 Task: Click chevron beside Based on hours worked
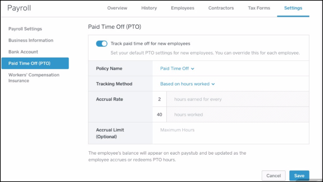[x=213, y=84]
